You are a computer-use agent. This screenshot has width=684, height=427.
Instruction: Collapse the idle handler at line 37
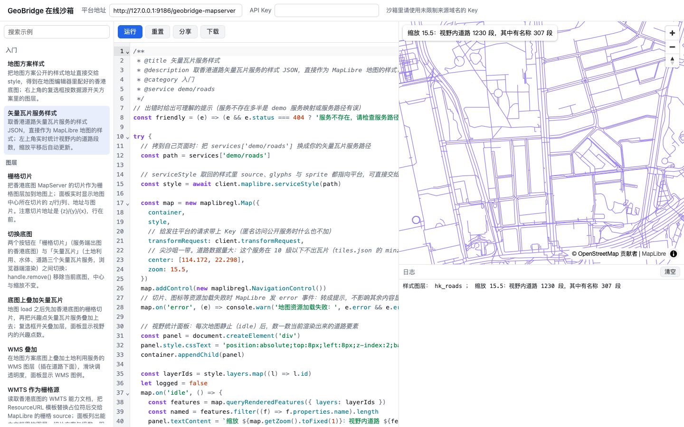pos(127,393)
